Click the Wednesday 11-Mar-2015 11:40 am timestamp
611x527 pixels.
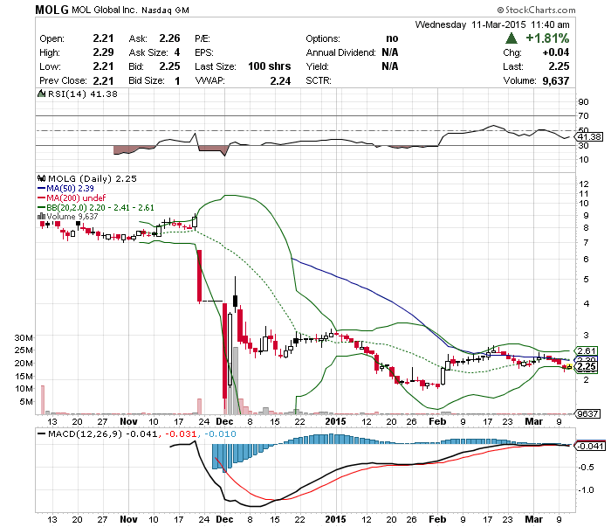click(x=492, y=24)
